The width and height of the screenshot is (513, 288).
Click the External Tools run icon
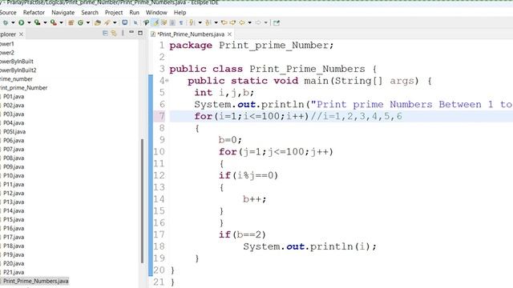(x=54, y=22)
